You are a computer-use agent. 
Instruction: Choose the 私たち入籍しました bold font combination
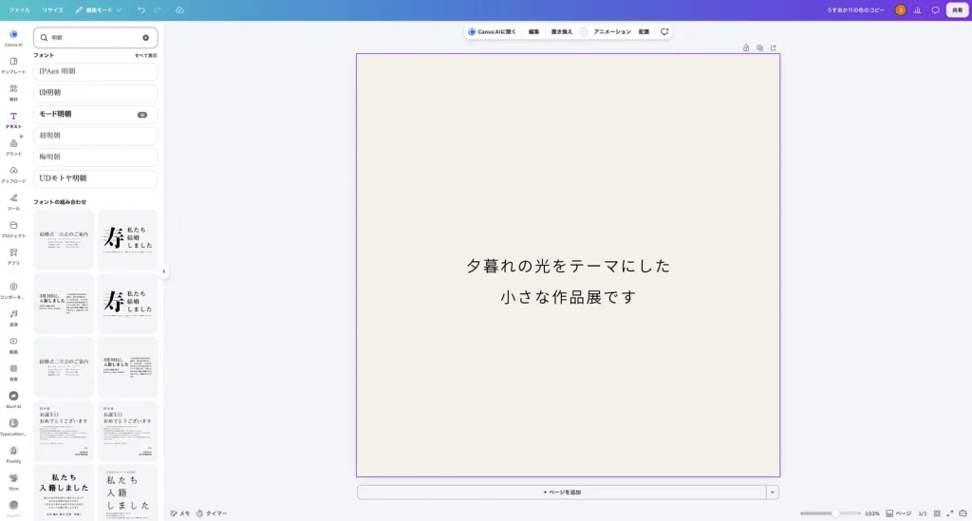(64, 493)
